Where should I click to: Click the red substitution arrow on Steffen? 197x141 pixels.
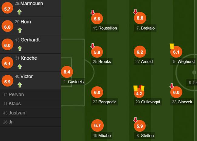click(x=135, y=120)
